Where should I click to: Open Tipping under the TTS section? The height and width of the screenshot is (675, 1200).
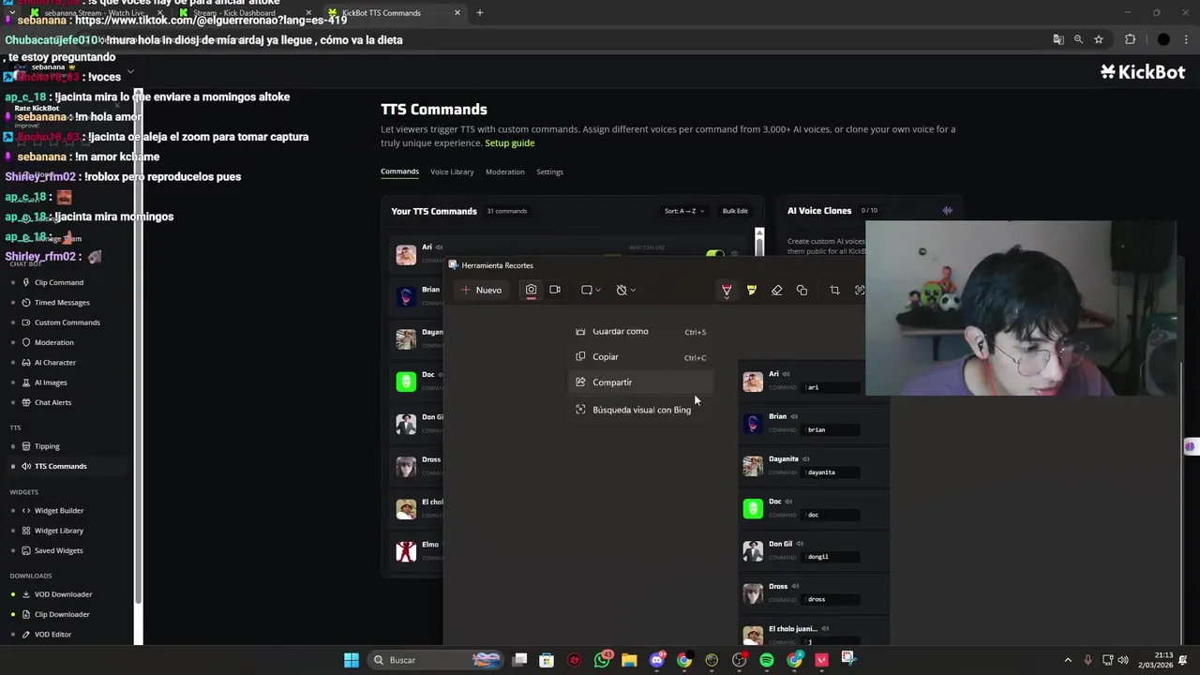coord(47,446)
